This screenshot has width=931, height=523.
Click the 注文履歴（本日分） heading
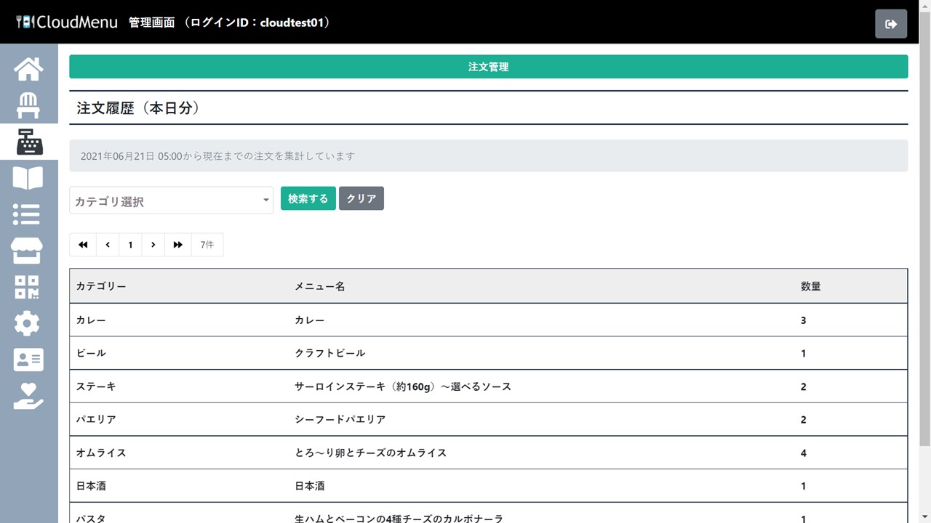(138, 108)
